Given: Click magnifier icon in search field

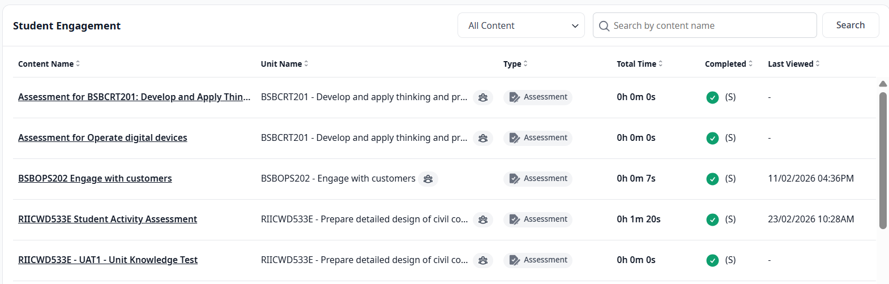Looking at the screenshot, I should (604, 26).
